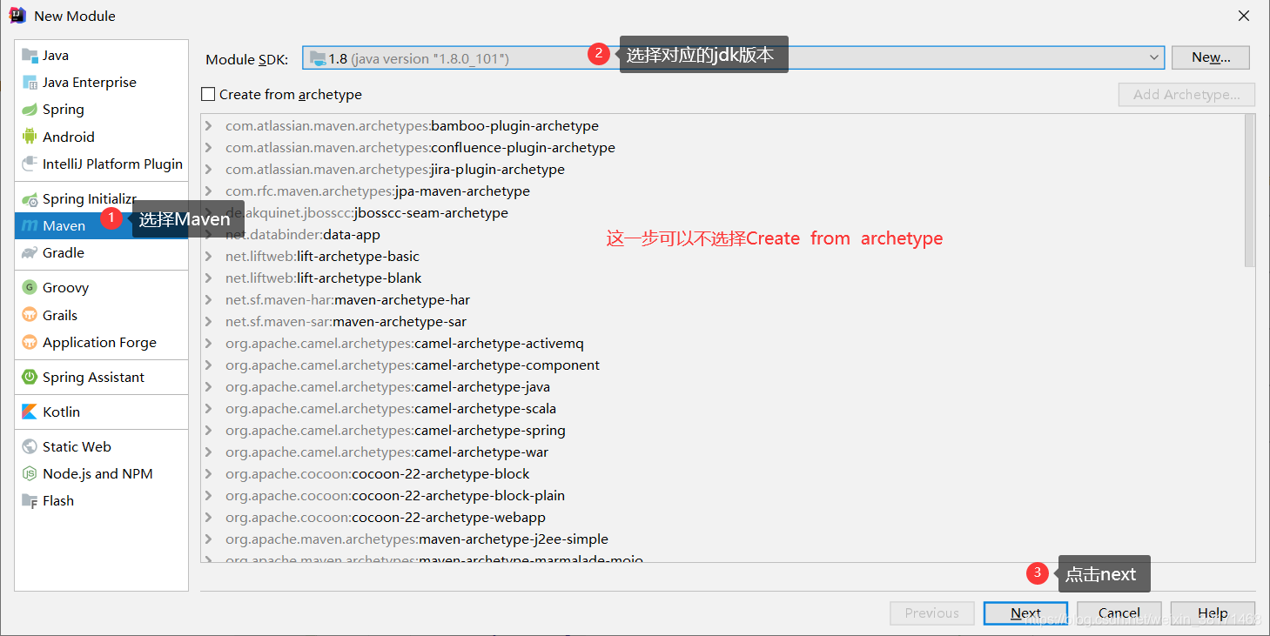This screenshot has height=636, width=1270.
Task: Click Add Archetype... button
Action: [x=1186, y=95]
